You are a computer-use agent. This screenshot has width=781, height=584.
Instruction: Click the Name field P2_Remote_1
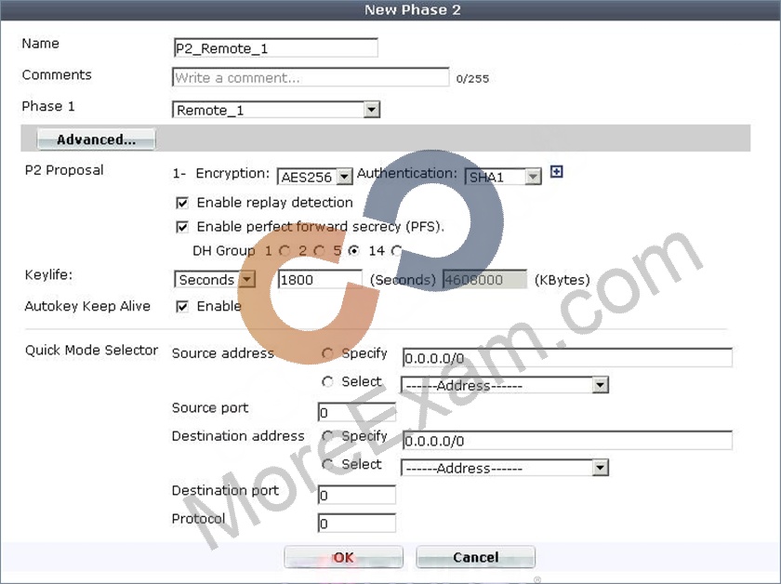[275, 47]
